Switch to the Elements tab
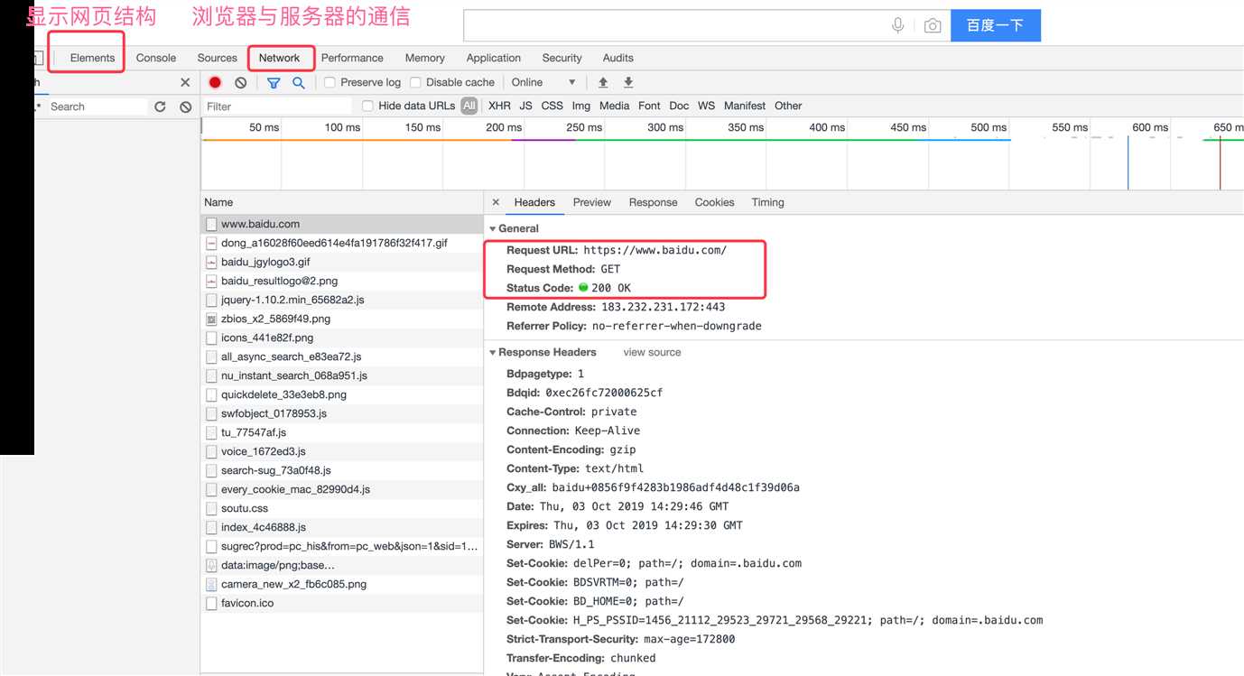1244x676 pixels. click(92, 58)
